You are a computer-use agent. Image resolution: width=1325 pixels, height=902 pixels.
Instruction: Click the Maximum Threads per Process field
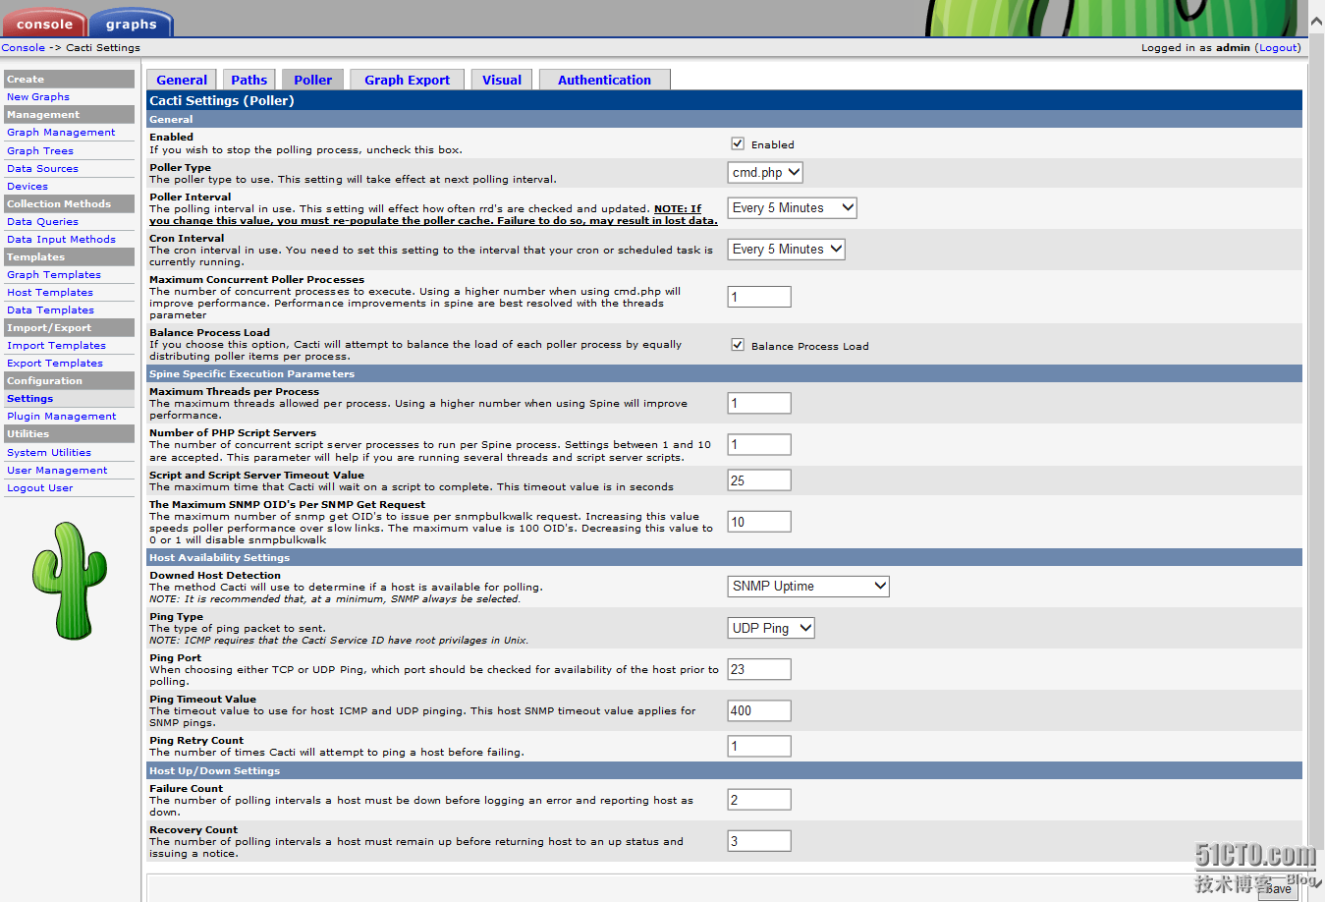[x=759, y=403]
